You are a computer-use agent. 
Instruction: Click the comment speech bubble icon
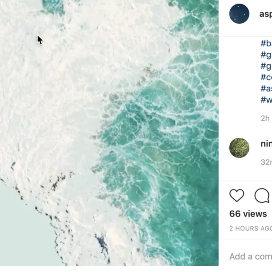pos(262,195)
